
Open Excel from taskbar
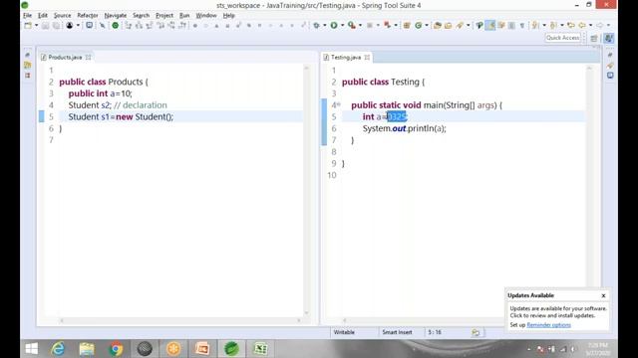click(x=260, y=349)
